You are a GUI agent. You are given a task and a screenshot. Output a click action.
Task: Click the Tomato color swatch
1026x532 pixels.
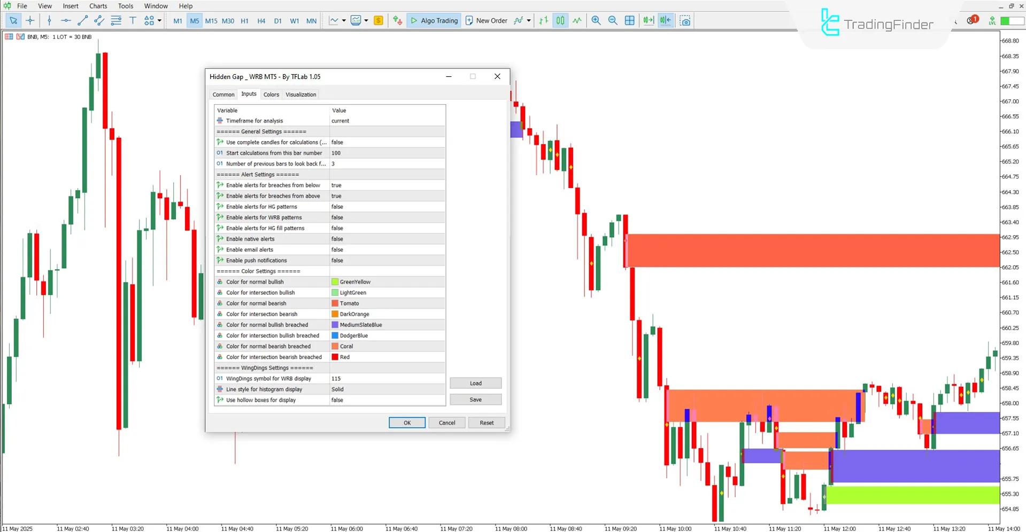pos(335,303)
